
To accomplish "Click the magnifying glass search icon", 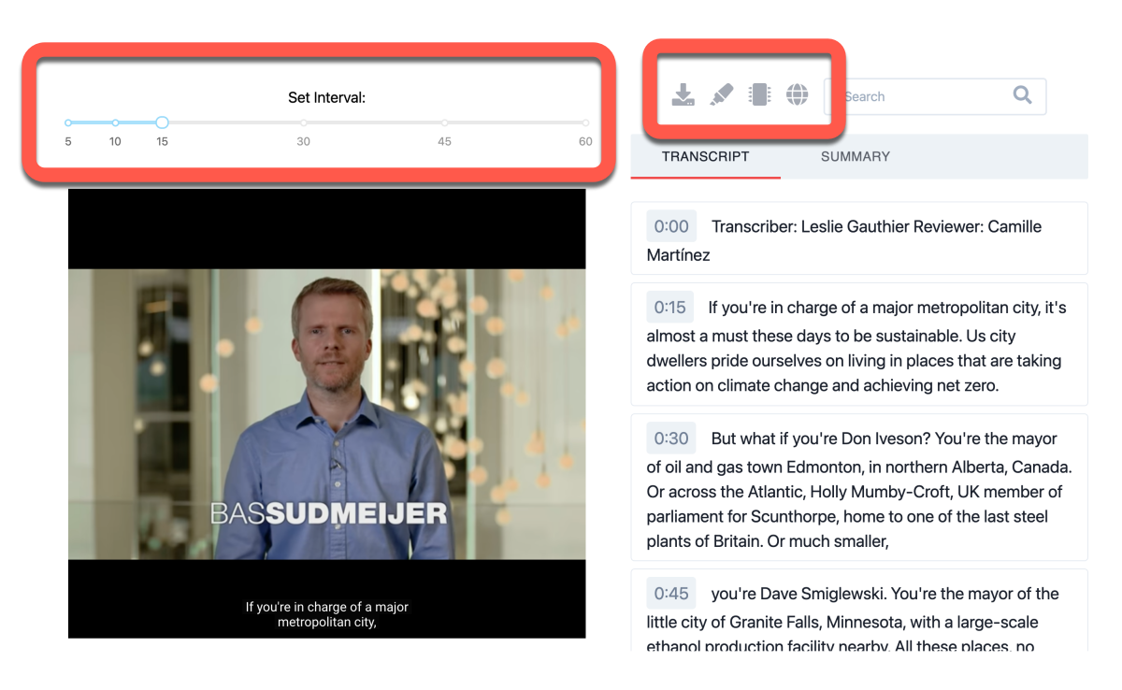I will (1023, 94).
